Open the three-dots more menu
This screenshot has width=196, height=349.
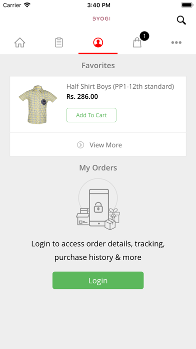click(x=176, y=43)
